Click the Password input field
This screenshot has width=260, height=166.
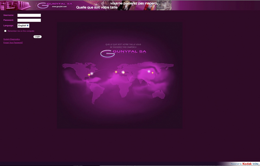click(x=29, y=20)
